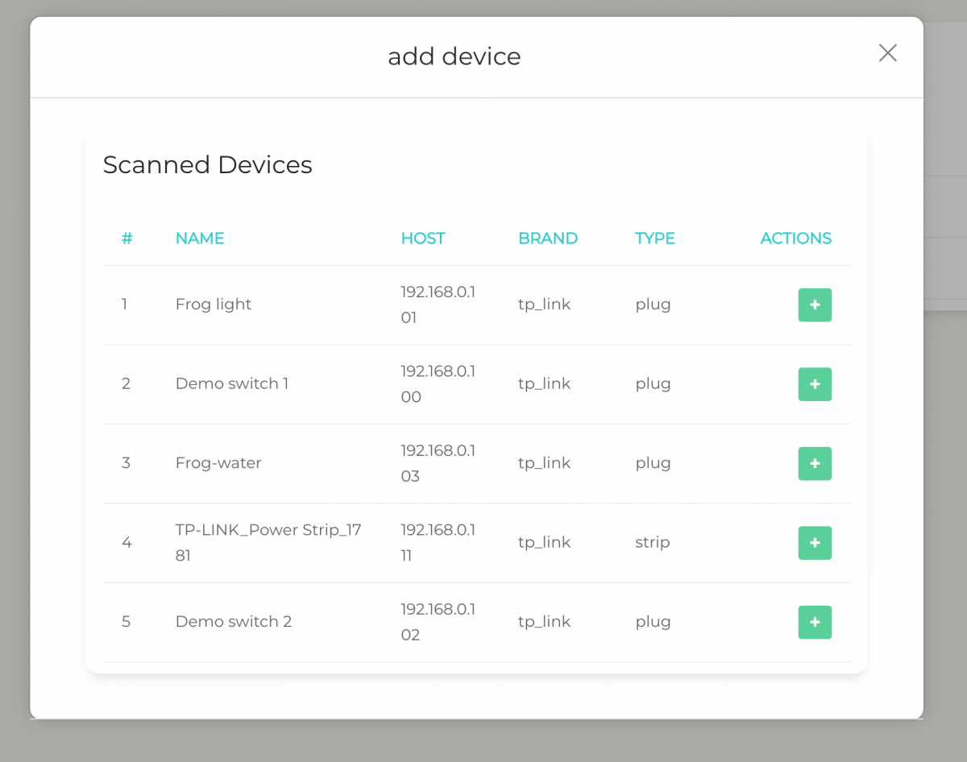Click the HOST column header
Screen dimensions: 967x762
[x=423, y=238]
